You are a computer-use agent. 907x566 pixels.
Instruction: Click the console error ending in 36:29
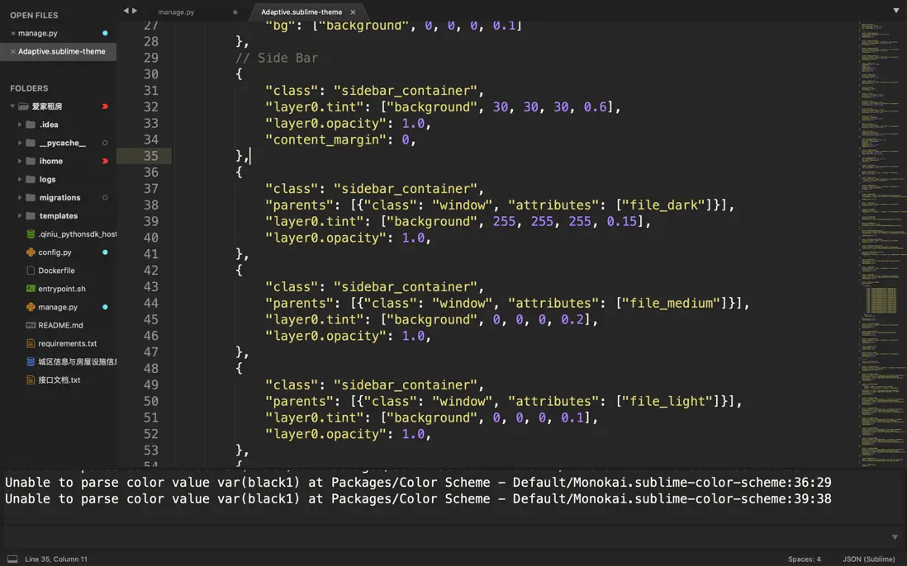coord(418,482)
